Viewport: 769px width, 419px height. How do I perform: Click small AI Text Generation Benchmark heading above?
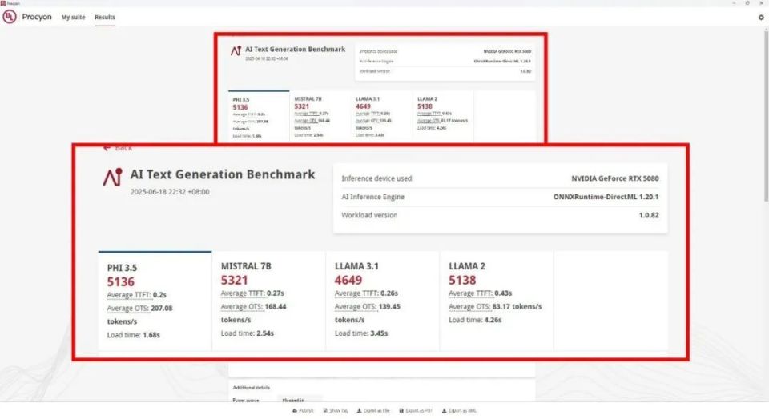coord(296,50)
